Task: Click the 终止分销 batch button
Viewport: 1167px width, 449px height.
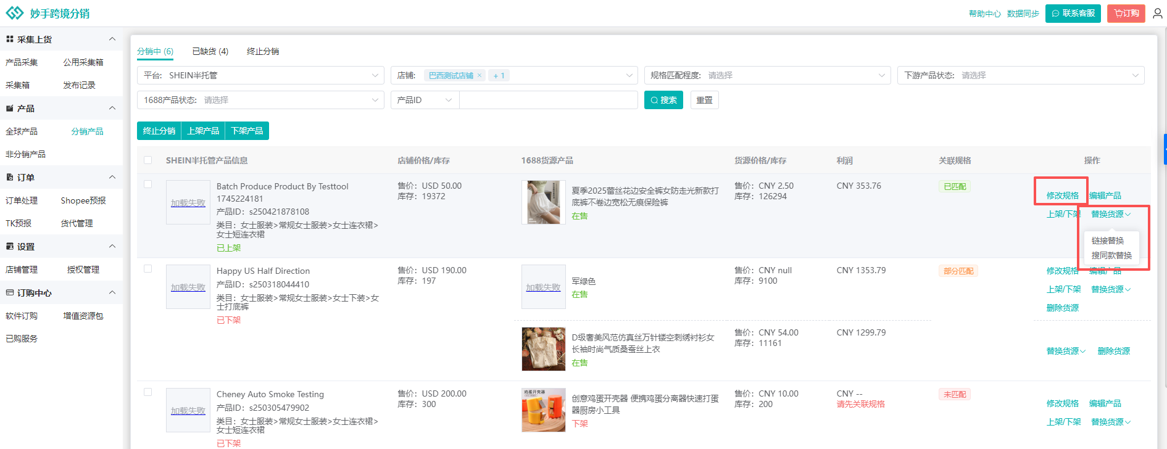Action: 159,131
